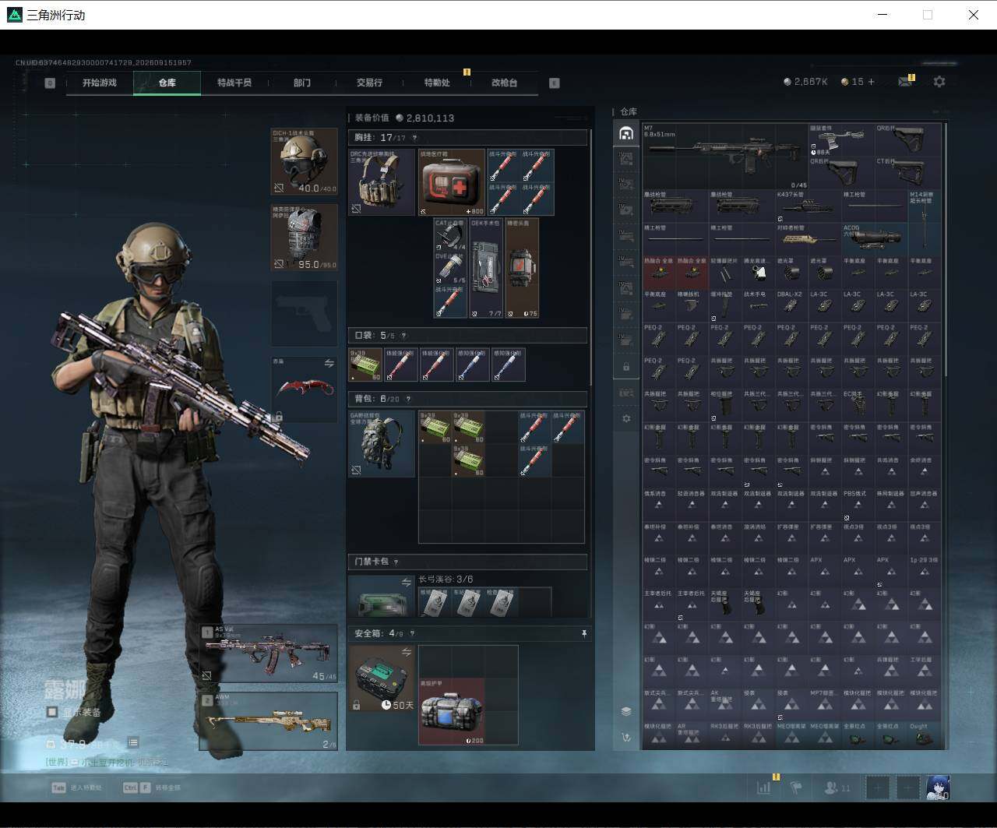Click the E key tab-switch icon
The image size is (997, 828).
[555, 83]
